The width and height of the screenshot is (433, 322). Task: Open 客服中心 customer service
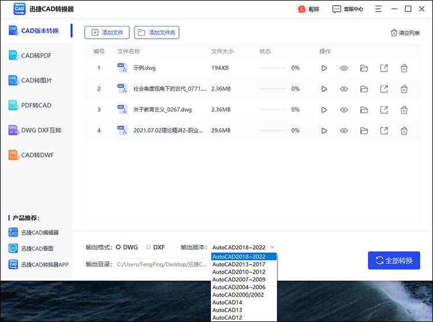[348, 9]
